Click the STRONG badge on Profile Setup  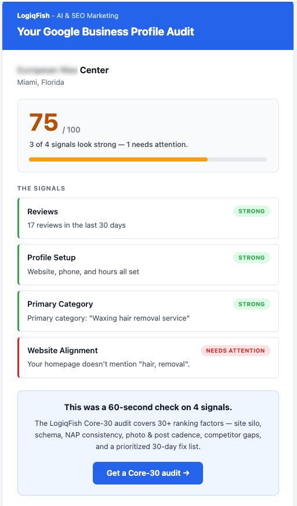tap(252, 257)
